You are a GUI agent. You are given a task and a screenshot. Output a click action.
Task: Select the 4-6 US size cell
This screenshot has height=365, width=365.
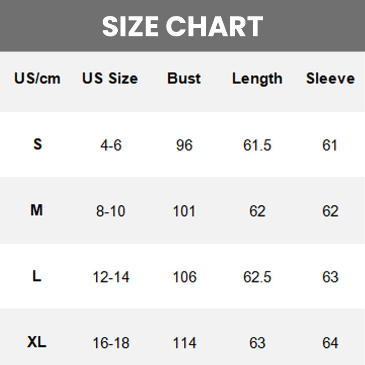111,146
